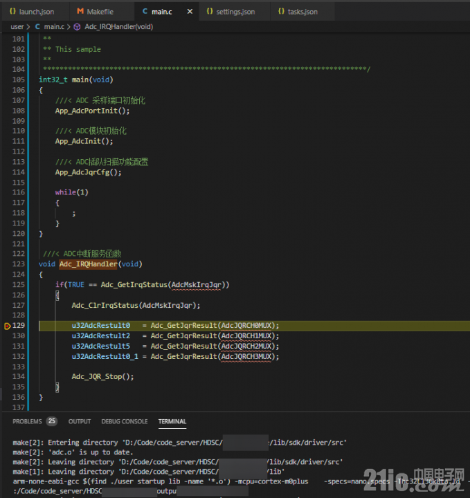Click AdcJQRCH0MUX argument on line 129
The height and width of the screenshot is (498, 470).
[246, 326]
